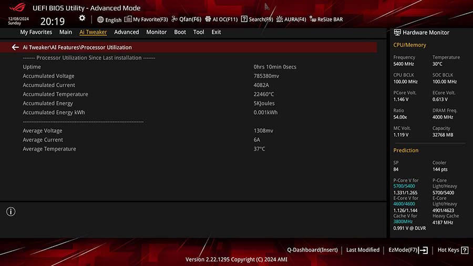This screenshot has width=473, height=266.
Task: Go to the Monitor tab
Action: click(x=156, y=32)
